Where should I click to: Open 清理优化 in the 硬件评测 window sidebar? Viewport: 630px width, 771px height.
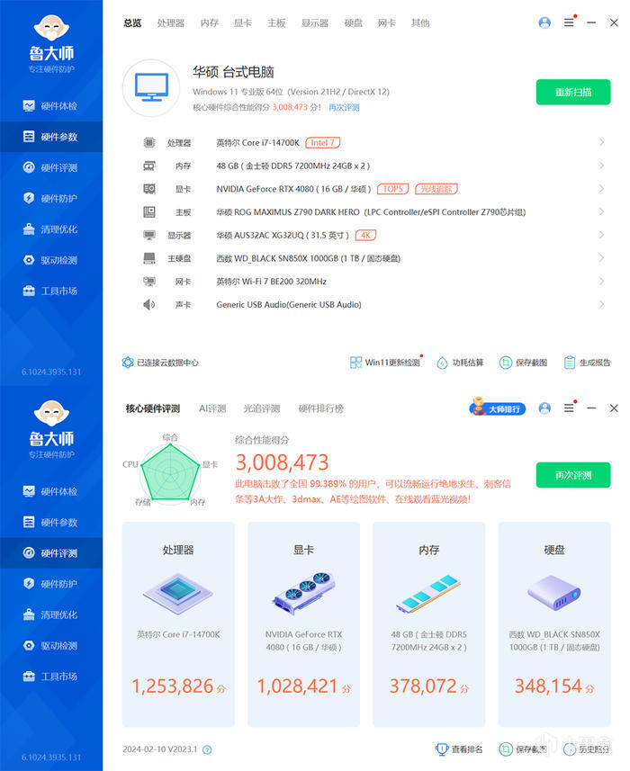[50, 614]
